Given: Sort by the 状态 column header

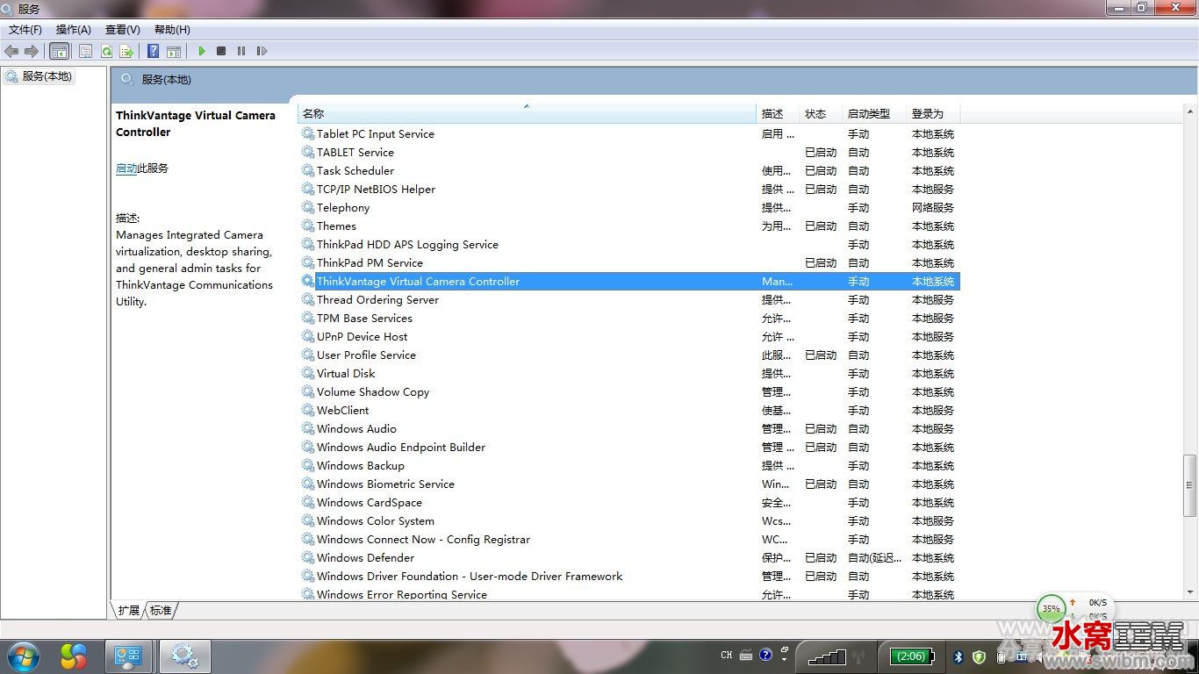Looking at the screenshot, I should (x=820, y=113).
